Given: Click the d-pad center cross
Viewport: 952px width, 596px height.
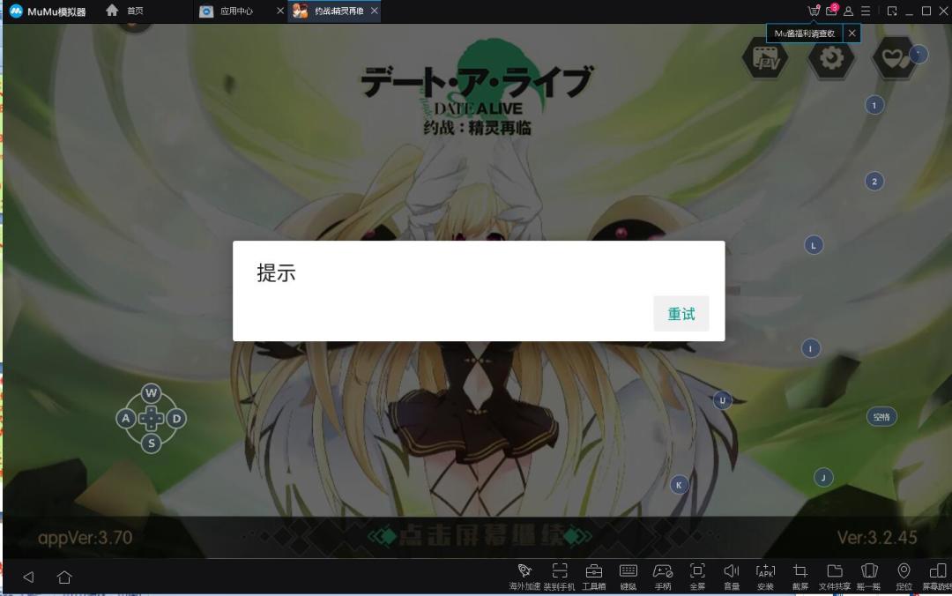Looking at the screenshot, I should [x=152, y=419].
